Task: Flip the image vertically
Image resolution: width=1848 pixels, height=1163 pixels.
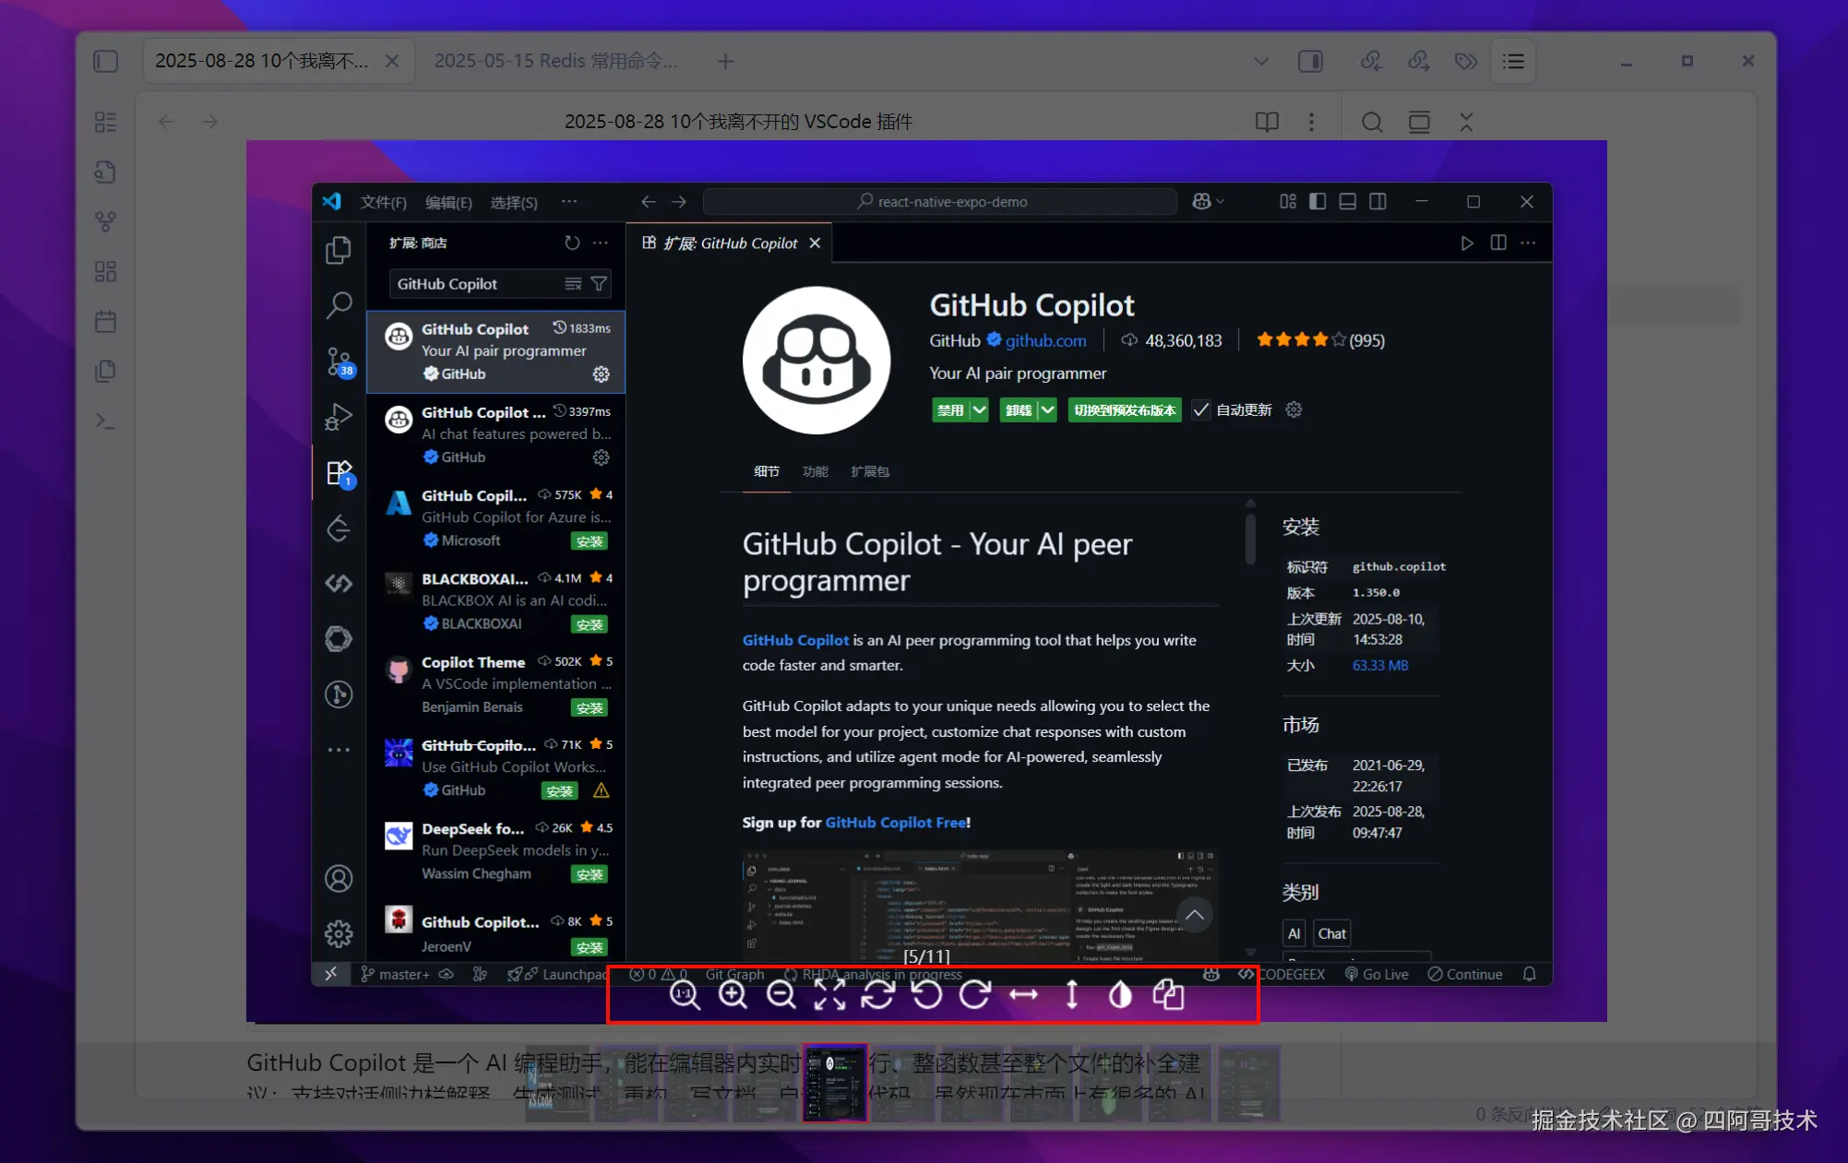Action: [1072, 995]
